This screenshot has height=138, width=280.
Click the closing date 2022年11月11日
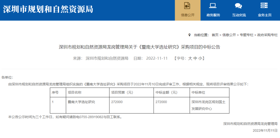pyautogui.click(x=265, y=130)
